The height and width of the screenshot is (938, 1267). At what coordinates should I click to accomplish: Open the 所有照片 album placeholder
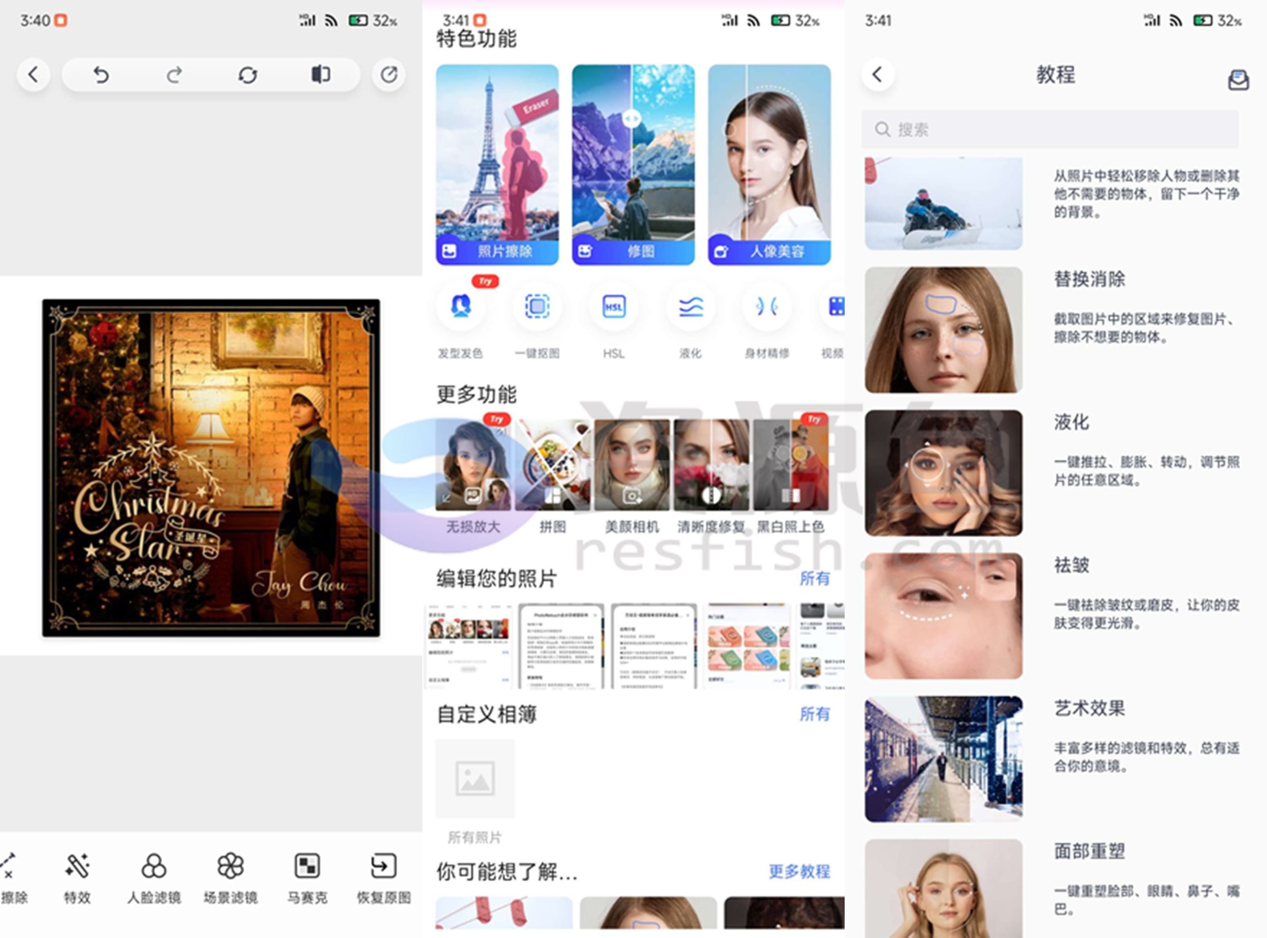475,778
